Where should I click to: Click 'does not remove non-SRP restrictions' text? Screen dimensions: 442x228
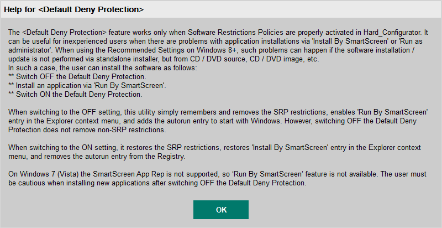point(110,129)
